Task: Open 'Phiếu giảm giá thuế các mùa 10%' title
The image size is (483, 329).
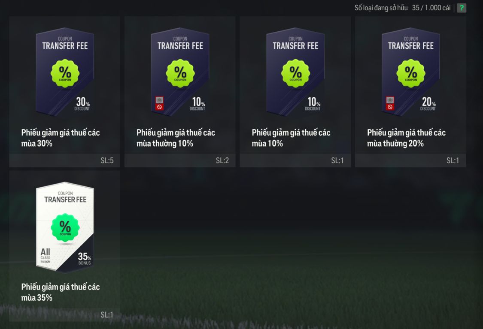Action: tap(291, 138)
